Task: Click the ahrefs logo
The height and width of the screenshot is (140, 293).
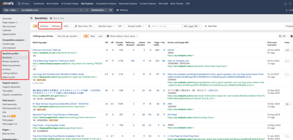Action: point(8,3)
